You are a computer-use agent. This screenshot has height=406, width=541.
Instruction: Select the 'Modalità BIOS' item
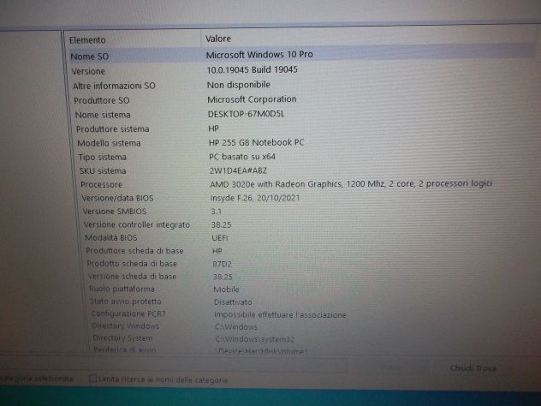[x=110, y=237]
